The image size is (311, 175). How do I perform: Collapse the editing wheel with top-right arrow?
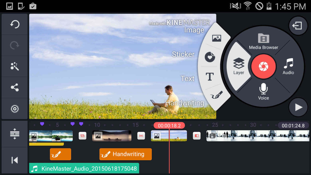pyautogui.click(x=298, y=25)
